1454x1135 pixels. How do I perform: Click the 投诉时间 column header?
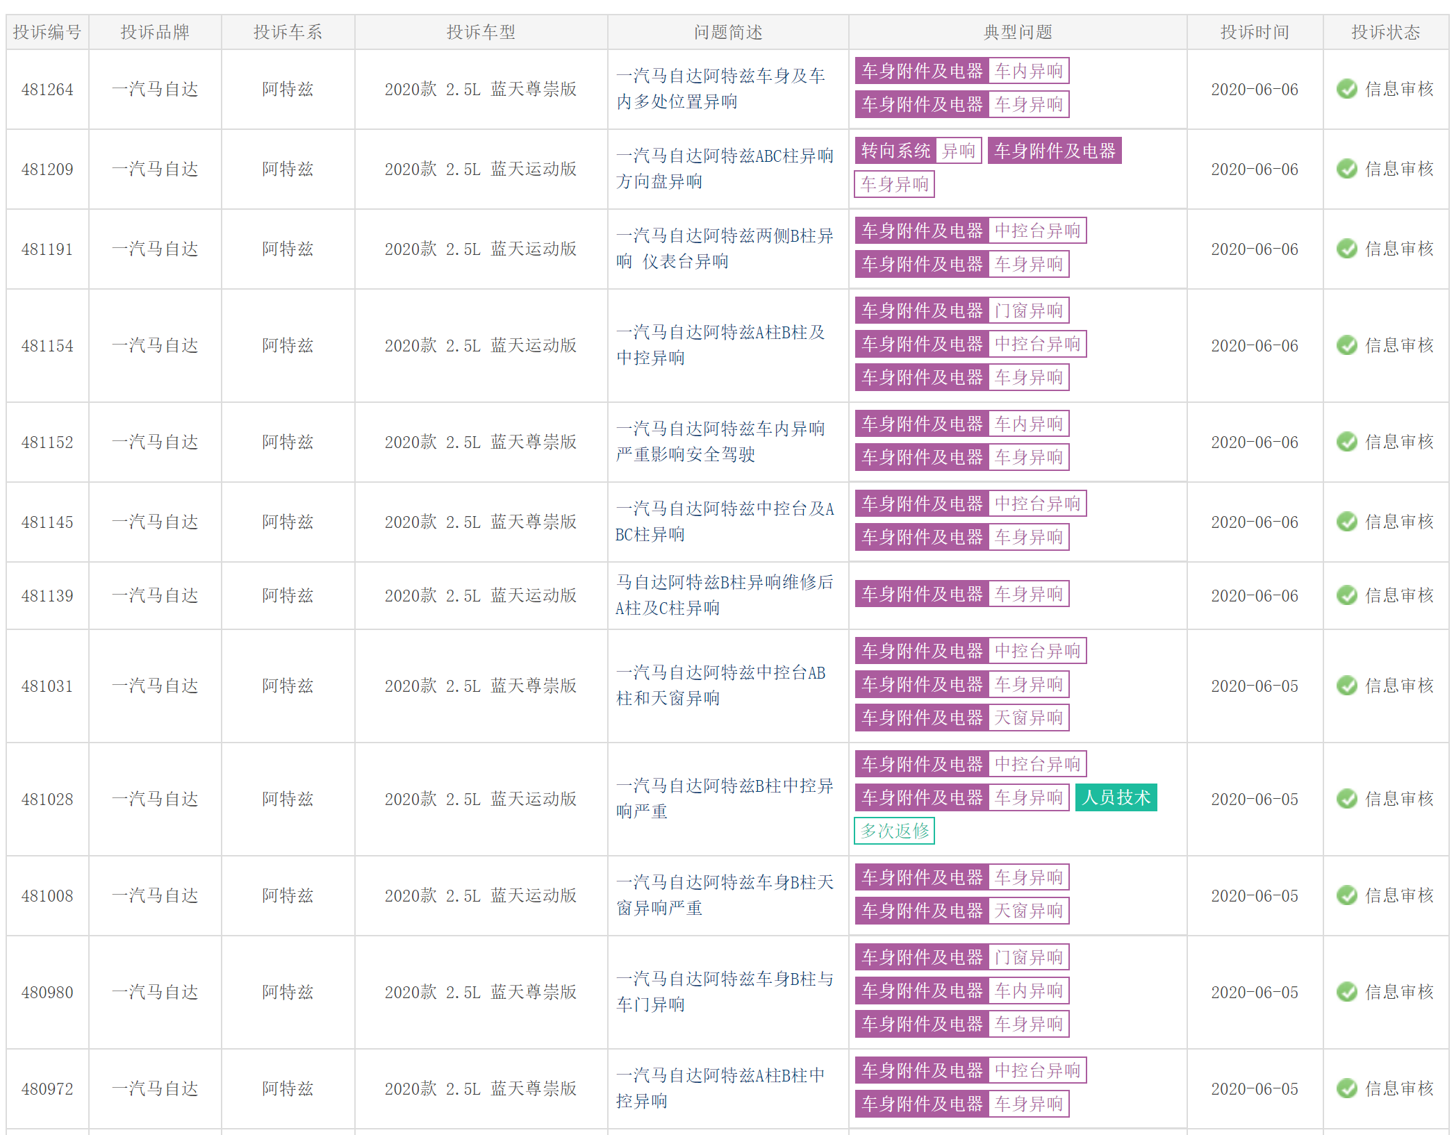click(1255, 33)
